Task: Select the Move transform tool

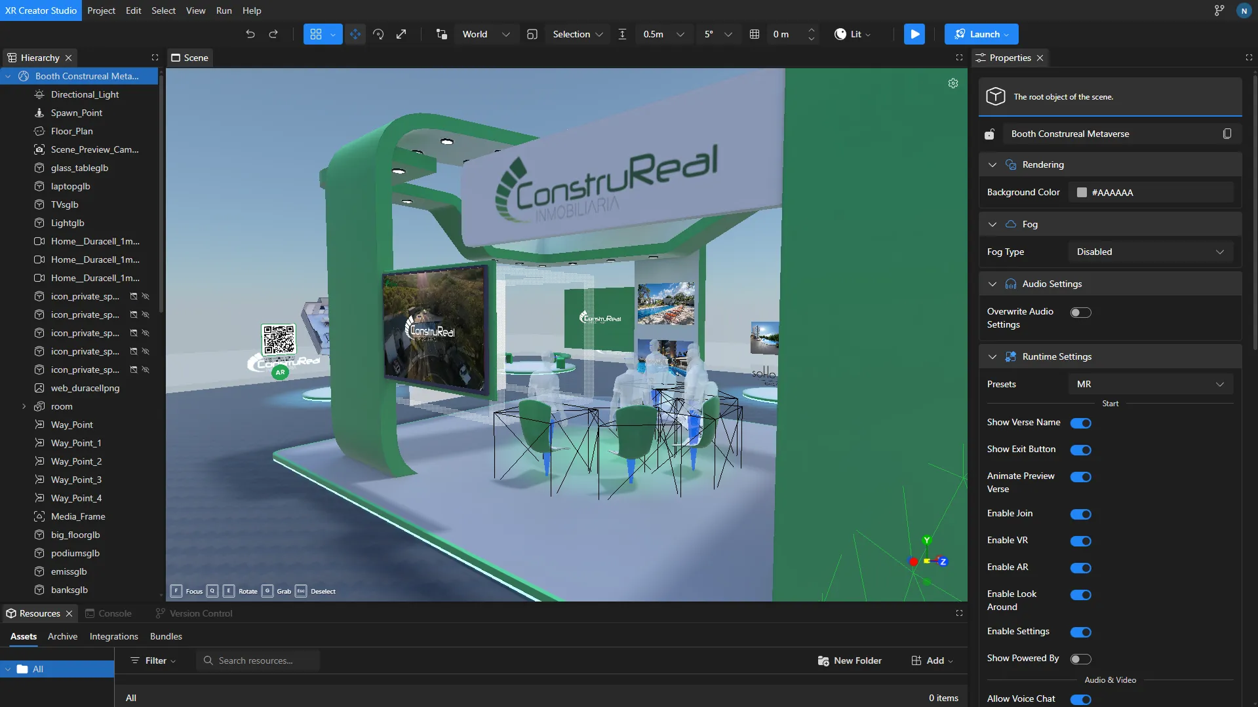Action: click(355, 34)
